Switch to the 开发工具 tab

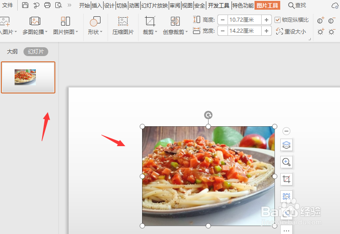pos(219,5)
